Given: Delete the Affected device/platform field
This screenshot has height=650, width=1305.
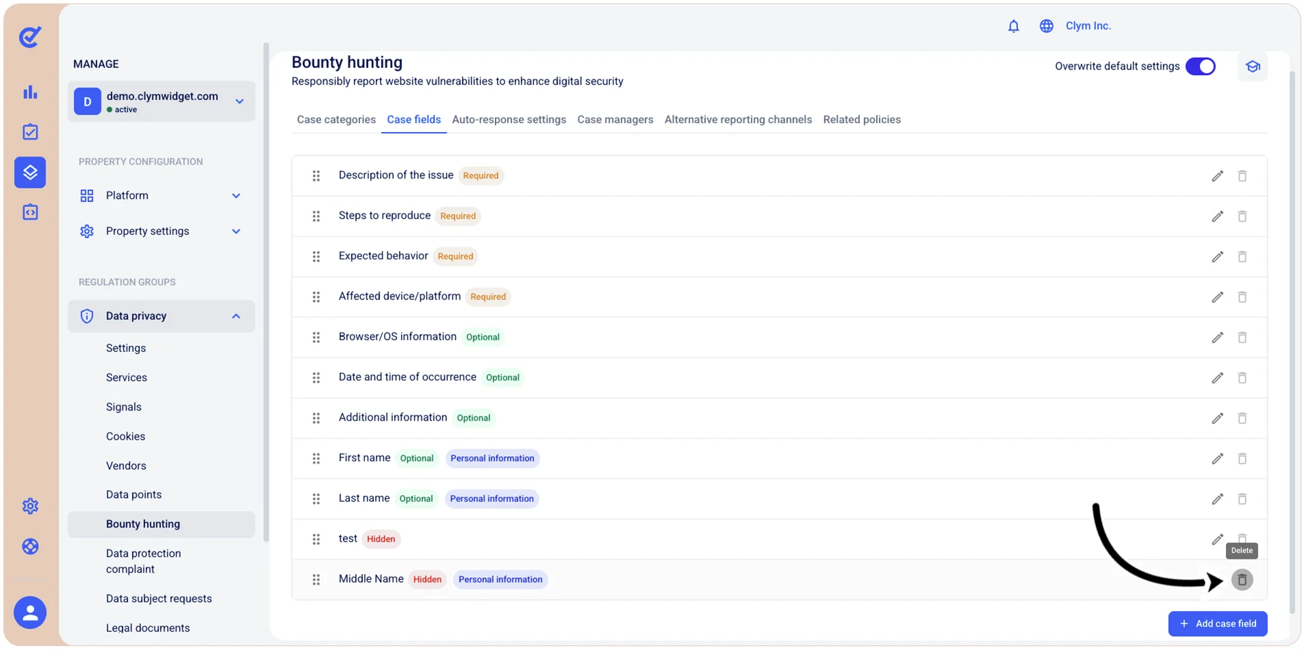Looking at the screenshot, I should pyautogui.click(x=1242, y=297).
